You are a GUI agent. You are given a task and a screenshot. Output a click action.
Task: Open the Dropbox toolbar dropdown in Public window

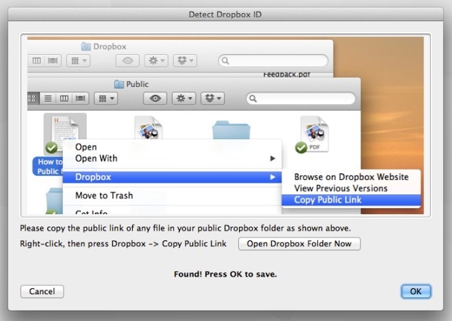pos(212,99)
